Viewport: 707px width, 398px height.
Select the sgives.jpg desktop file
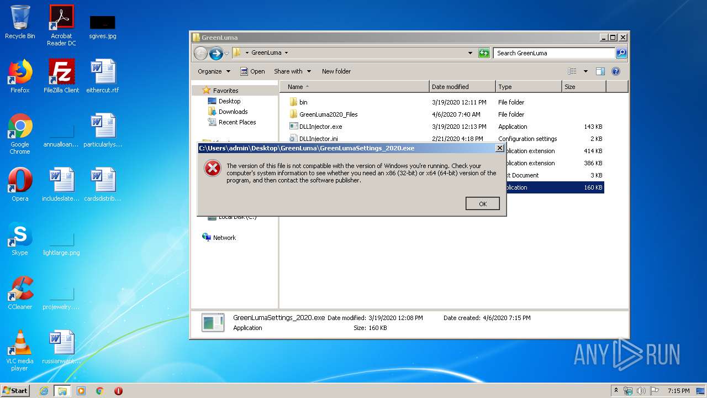(103, 27)
